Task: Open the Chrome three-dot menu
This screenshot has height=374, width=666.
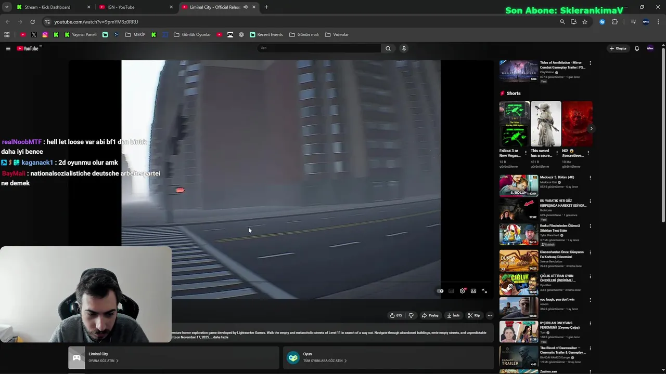Action: (x=659, y=22)
